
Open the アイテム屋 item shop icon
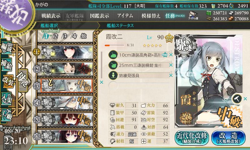point(193,15)
